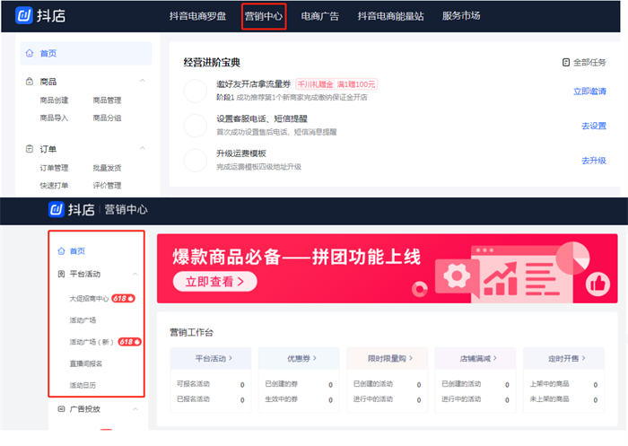Viewport: 628px width, 446px height.
Task: Click the 爆款商品必备 拼团功能上线 banner
Action: point(387,268)
